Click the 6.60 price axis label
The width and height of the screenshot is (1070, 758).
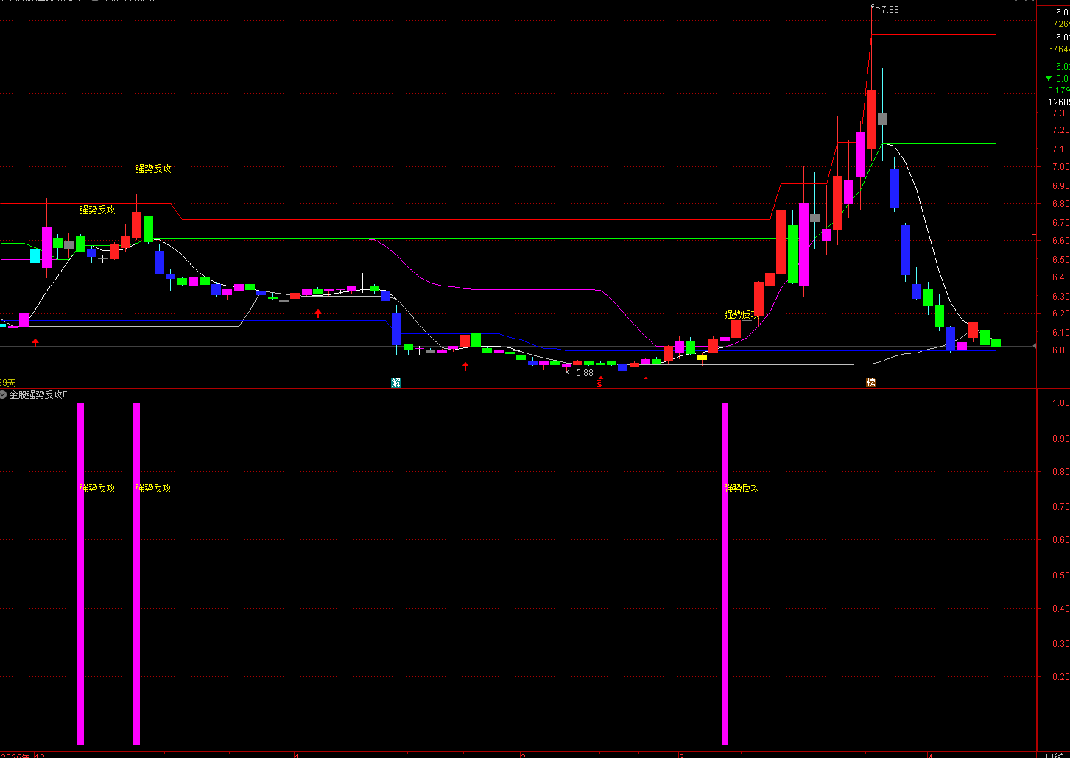click(x=1060, y=241)
